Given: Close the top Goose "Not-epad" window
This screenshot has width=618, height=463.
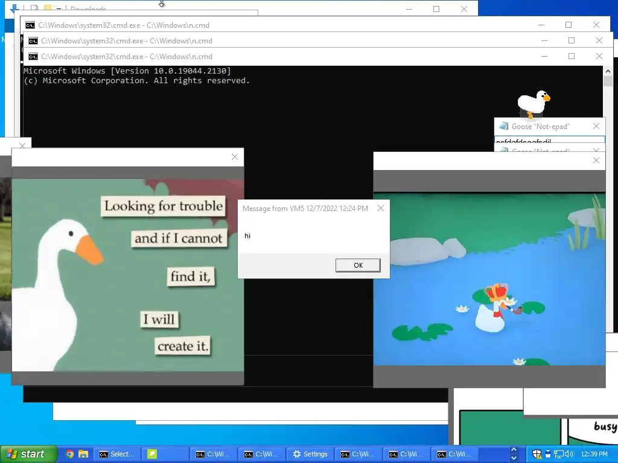Looking at the screenshot, I should [596, 126].
